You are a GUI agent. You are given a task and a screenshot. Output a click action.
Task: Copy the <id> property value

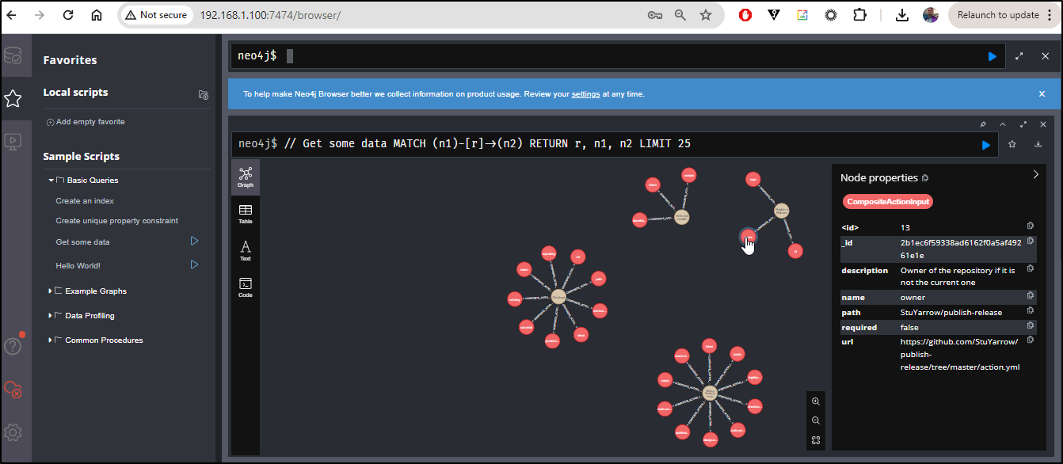(1031, 226)
